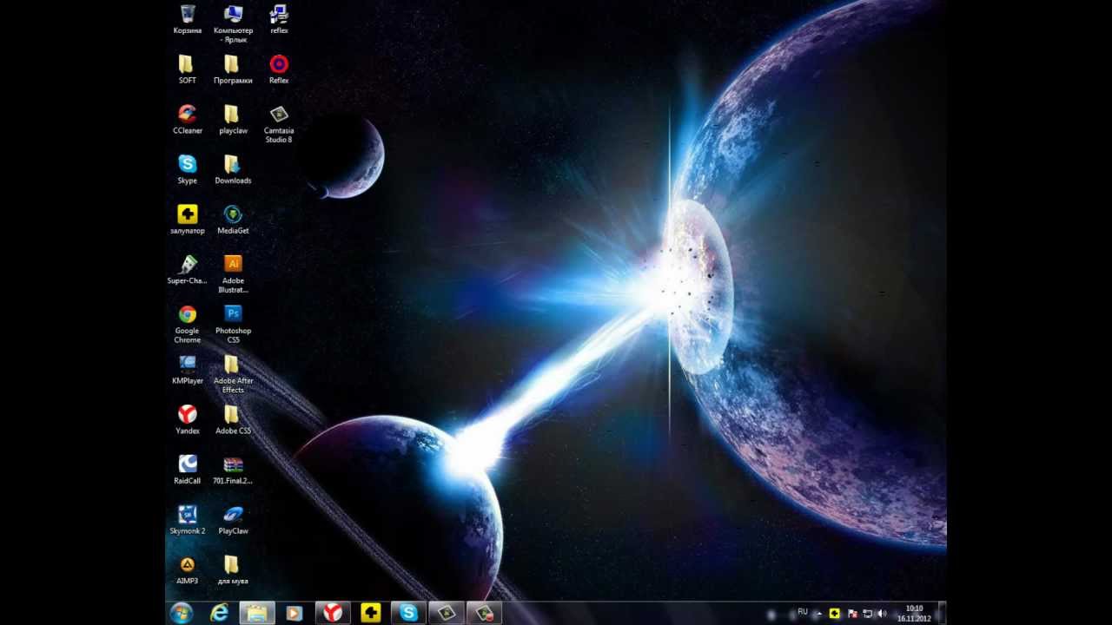Open Internet Explorer from the taskbar
The width and height of the screenshot is (1112, 625).
click(x=220, y=613)
